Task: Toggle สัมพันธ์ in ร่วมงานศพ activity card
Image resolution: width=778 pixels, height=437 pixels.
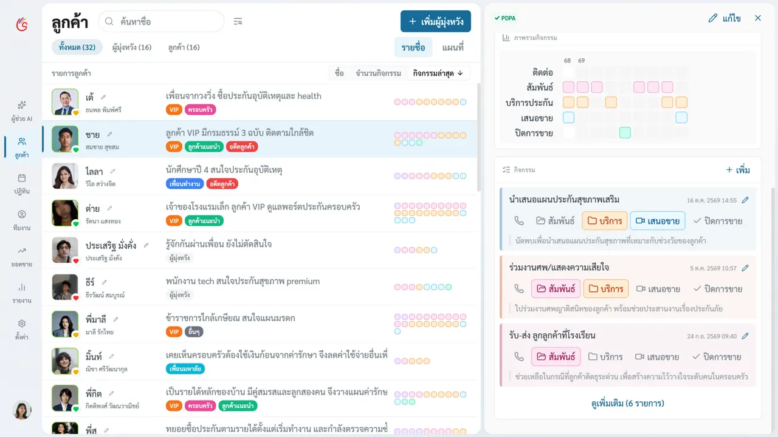Action: tap(556, 289)
